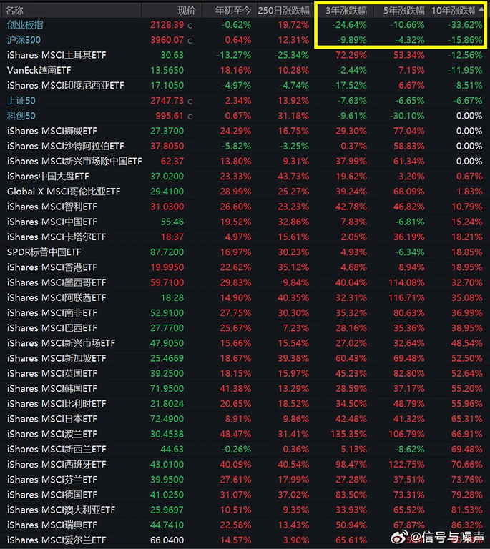490x549 pixels.
Task: Select the iShares MSCI芬兰ETF row
Action: tap(245, 480)
